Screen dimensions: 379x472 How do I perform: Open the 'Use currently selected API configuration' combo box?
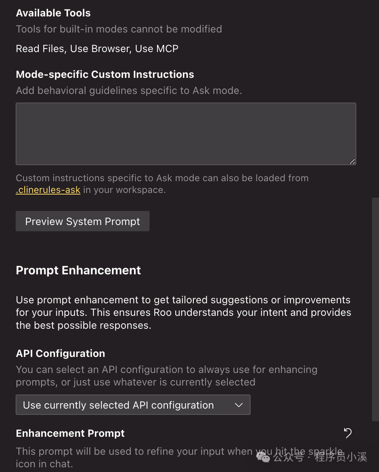pyautogui.click(x=133, y=405)
